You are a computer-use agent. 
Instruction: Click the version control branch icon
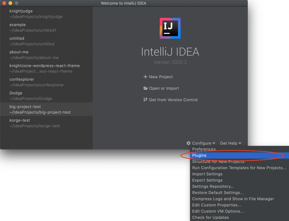145,100
